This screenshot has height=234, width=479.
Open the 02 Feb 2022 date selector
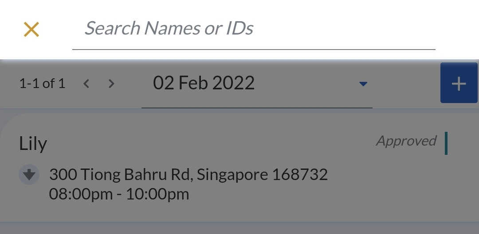[x=204, y=83]
